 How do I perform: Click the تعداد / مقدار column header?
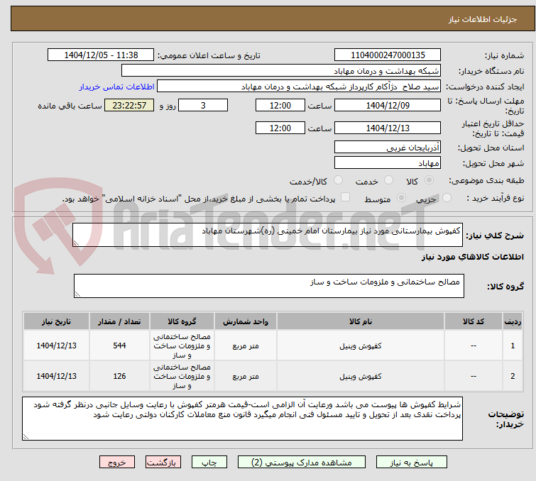click(x=119, y=321)
